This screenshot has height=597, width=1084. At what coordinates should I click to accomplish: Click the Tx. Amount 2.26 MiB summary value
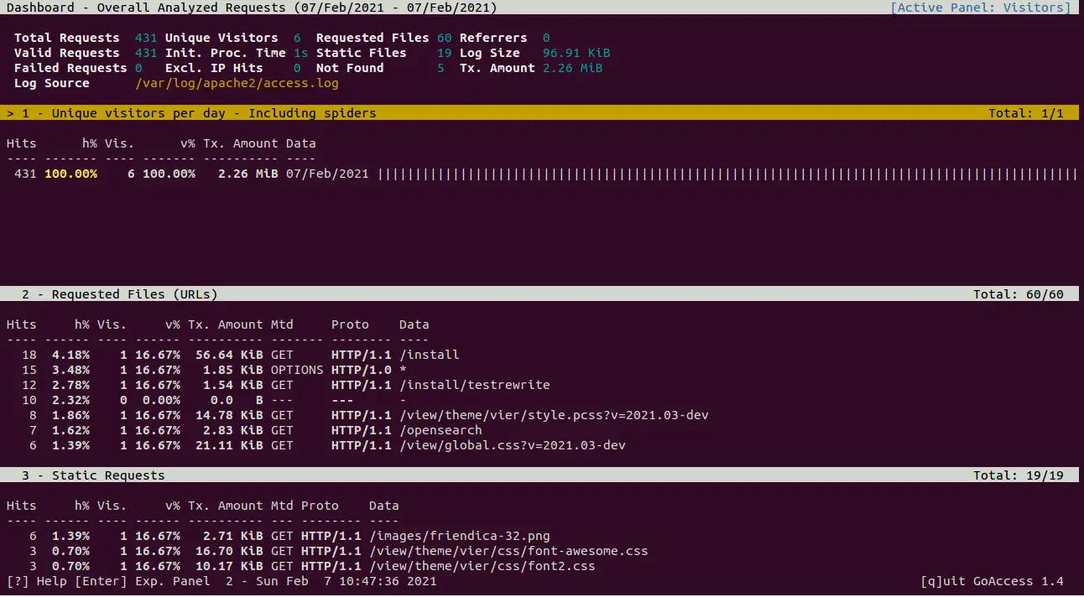coord(573,68)
